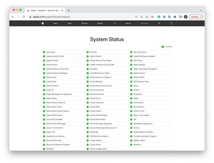Click the System Status heading
This screenshot has width=214, height=163.
(107, 39)
